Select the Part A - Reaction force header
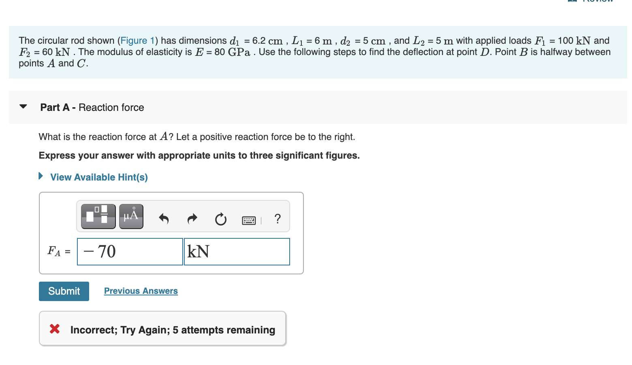This screenshot has height=365, width=632. 92,107
